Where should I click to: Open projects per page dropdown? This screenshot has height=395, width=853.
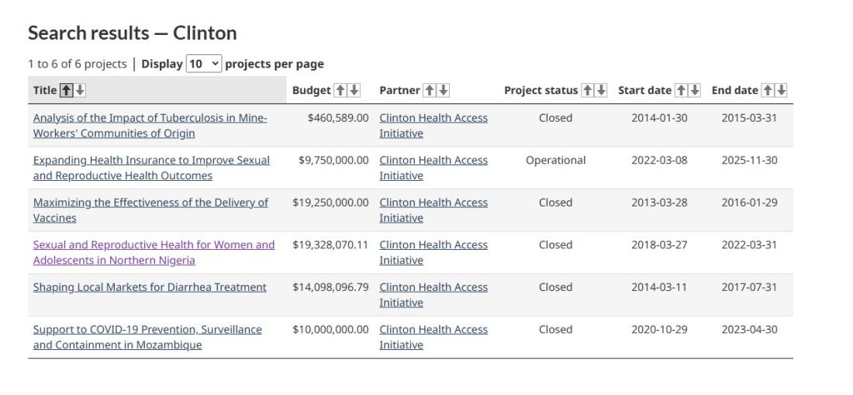[204, 64]
